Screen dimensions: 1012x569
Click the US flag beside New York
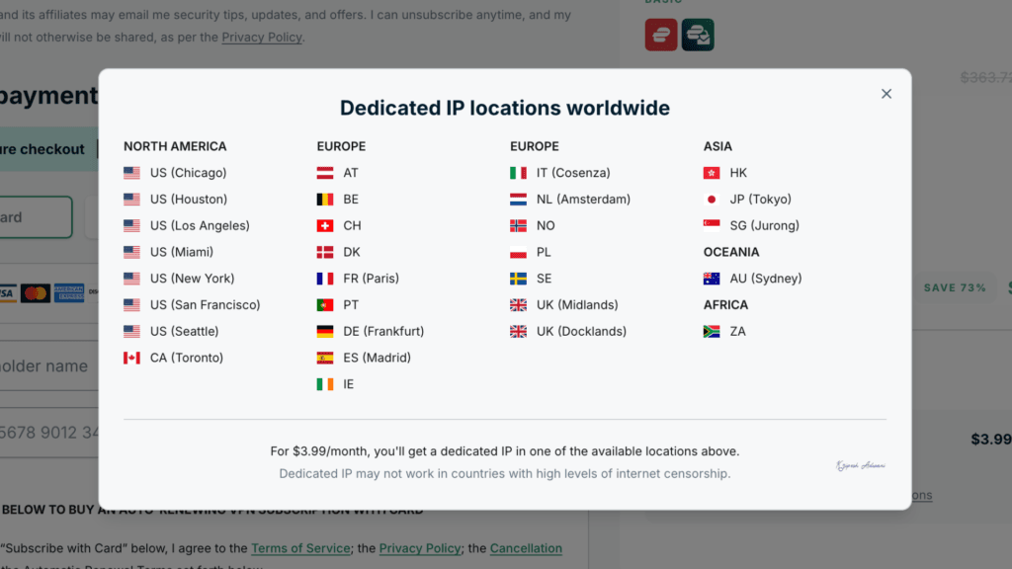point(131,279)
